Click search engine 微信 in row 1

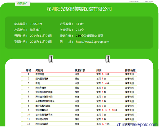pos(77,74)
